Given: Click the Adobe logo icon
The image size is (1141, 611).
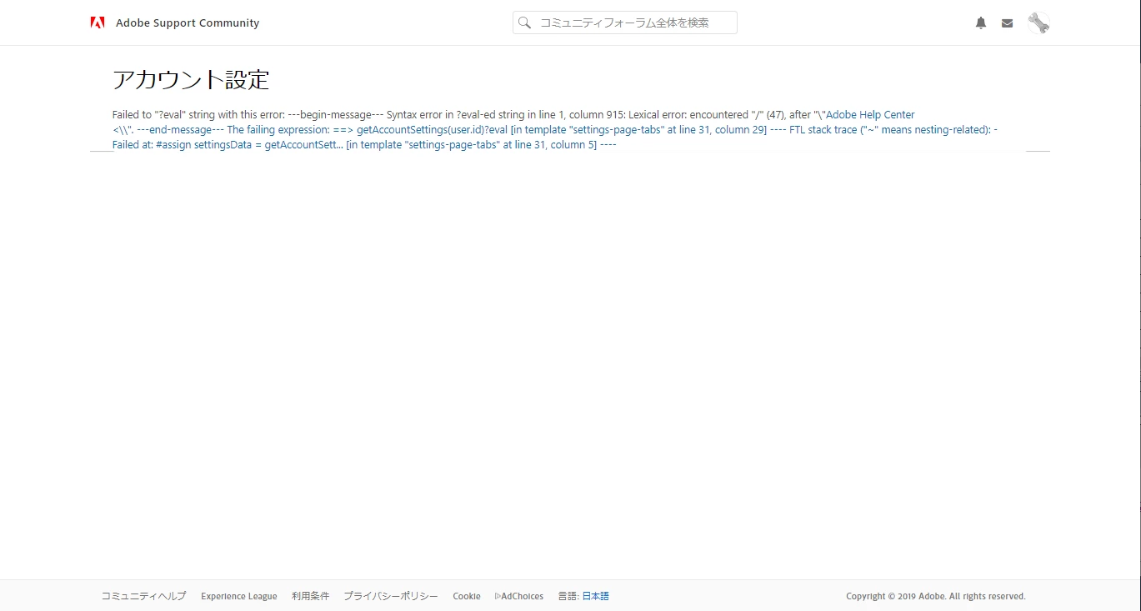Looking at the screenshot, I should pyautogui.click(x=98, y=23).
